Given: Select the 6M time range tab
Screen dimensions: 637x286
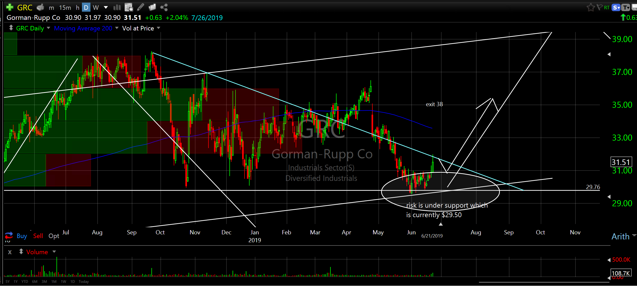Looking at the screenshot, I should (34, 281).
